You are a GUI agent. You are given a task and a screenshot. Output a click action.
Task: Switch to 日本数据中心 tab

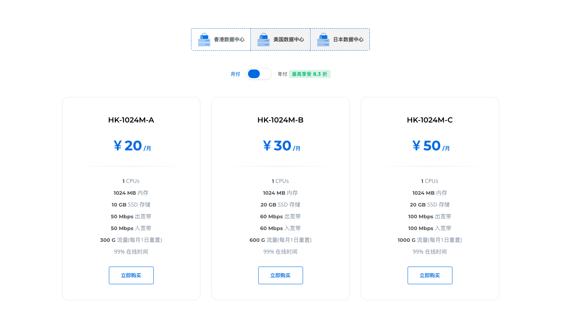[x=348, y=40]
